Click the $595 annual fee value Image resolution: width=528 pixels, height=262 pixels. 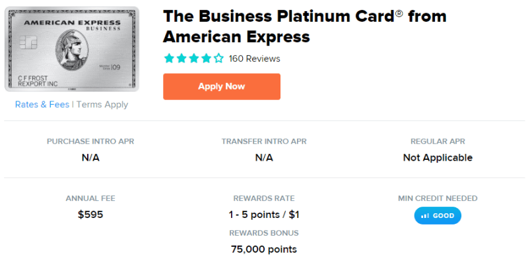click(90, 215)
